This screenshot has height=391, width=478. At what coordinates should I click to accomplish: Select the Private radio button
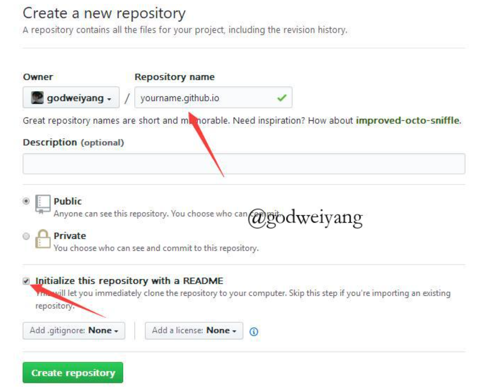pyautogui.click(x=26, y=236)
